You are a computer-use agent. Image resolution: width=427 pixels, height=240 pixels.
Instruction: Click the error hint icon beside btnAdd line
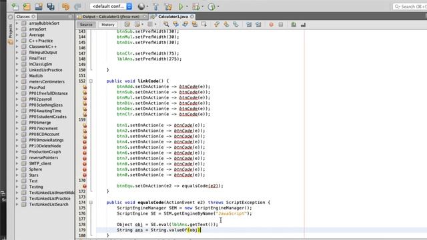[85, 87]
